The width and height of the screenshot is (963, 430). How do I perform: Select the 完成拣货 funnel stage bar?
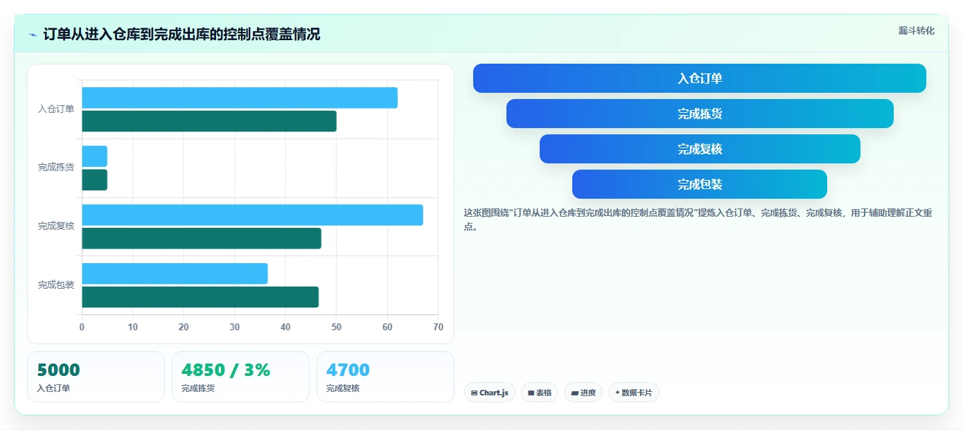(x=700, y=114)
